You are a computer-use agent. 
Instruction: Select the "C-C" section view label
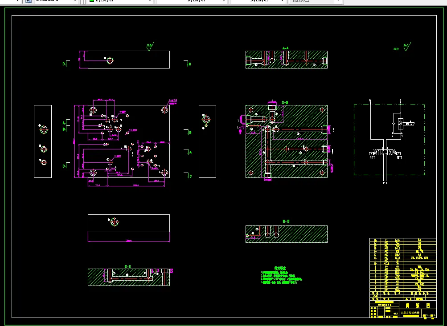(128, 266)
